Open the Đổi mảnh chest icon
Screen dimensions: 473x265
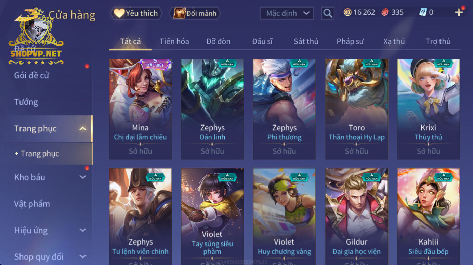[x=180, y=13]
